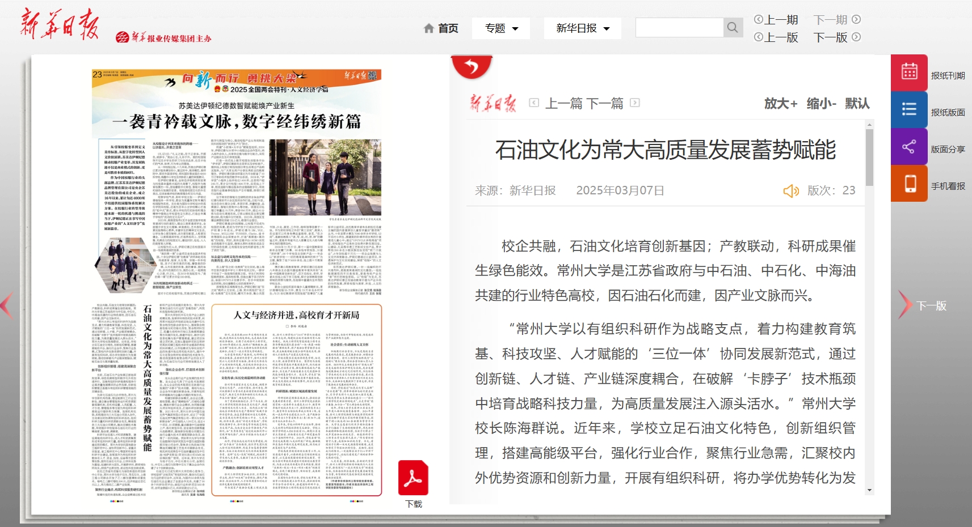This screenshot has width=972, height=527.
Task: Expand the 专题 dropdown
Action: coord(501,28)
